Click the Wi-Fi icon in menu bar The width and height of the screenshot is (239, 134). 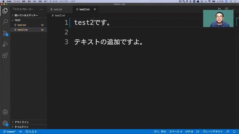tap(209, 1)
